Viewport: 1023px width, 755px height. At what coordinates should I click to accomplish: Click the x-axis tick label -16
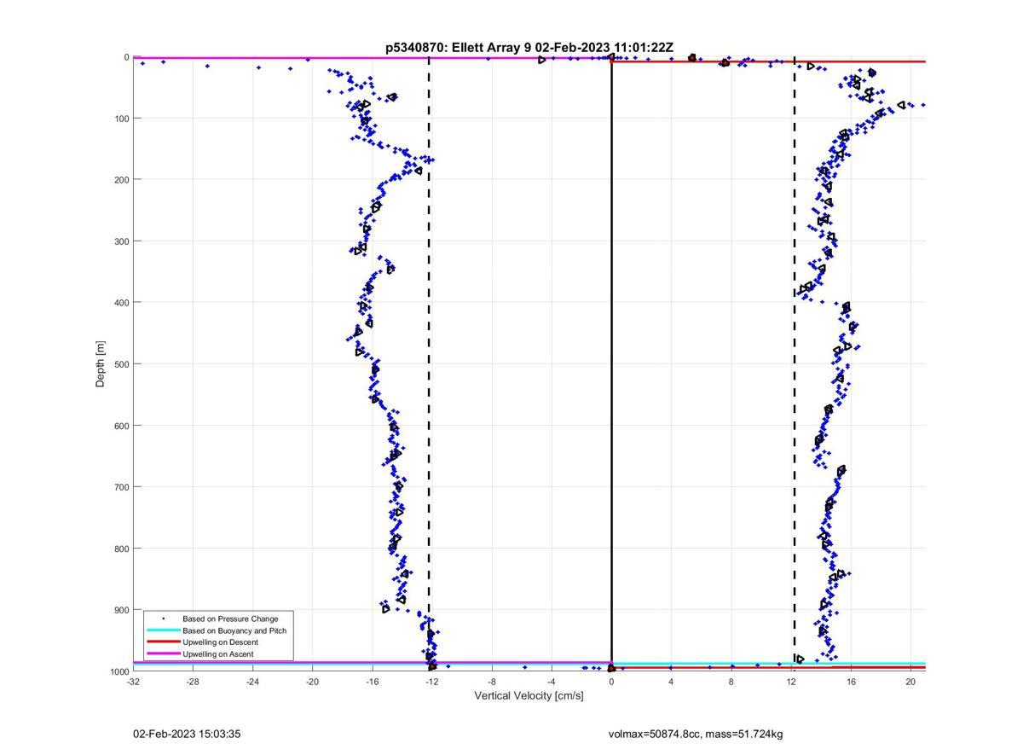(372, 682)
